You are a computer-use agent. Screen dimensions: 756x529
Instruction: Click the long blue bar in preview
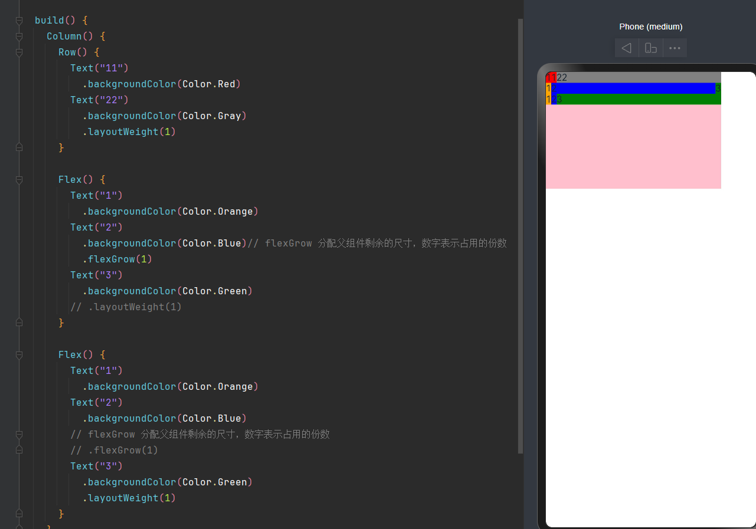[x=633, y=88]
